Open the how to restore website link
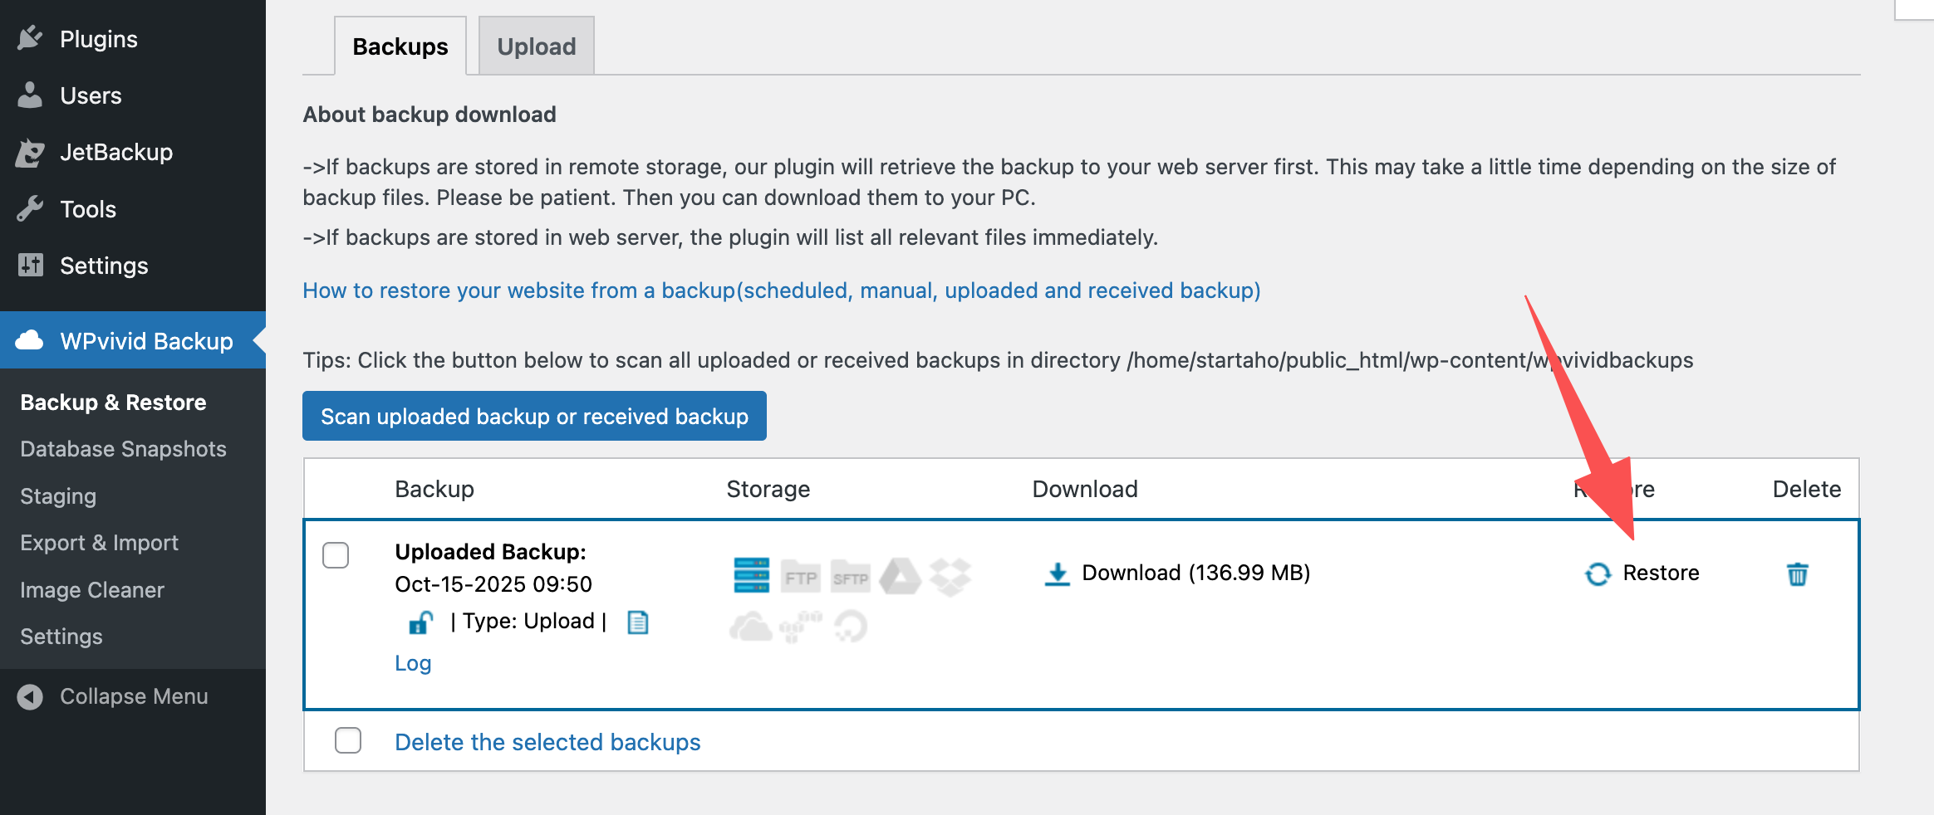 [x=781, y=290]
